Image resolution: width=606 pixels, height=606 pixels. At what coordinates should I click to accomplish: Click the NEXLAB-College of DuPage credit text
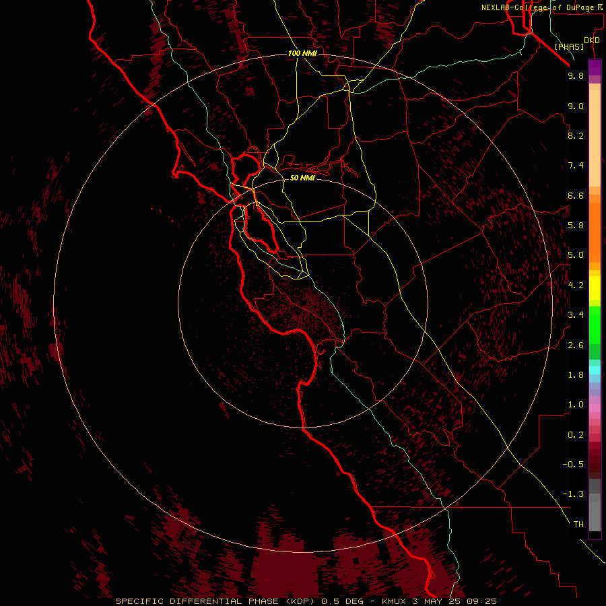543,7
